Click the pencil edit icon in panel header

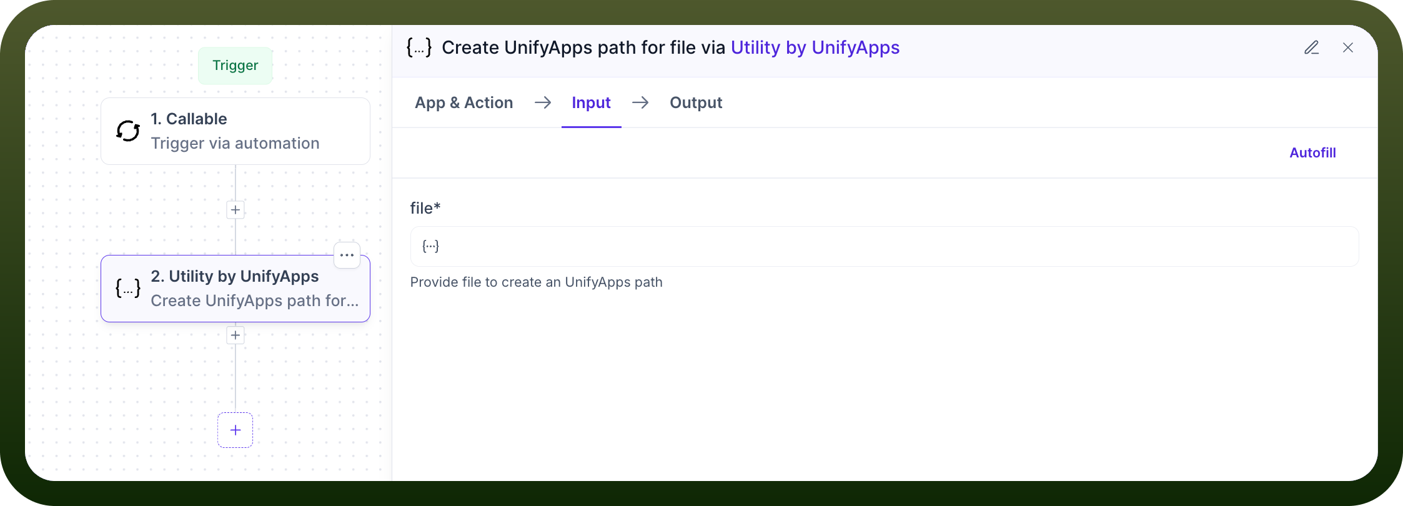tap(1312, 47)
